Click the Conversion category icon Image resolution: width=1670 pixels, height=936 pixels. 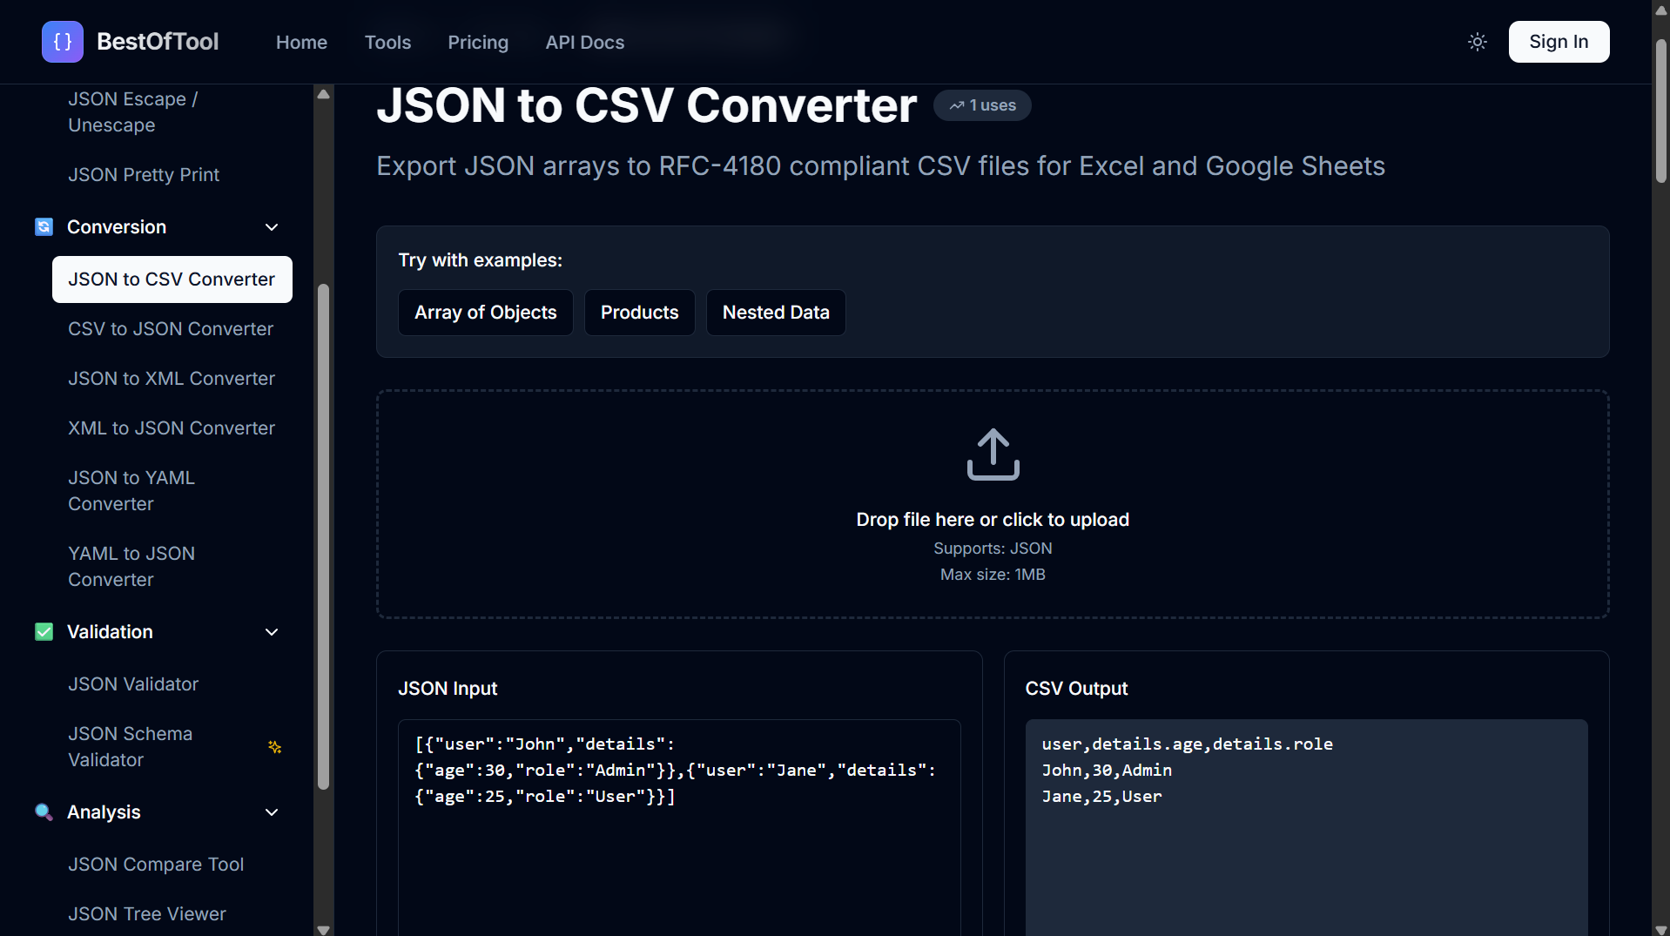44,227
